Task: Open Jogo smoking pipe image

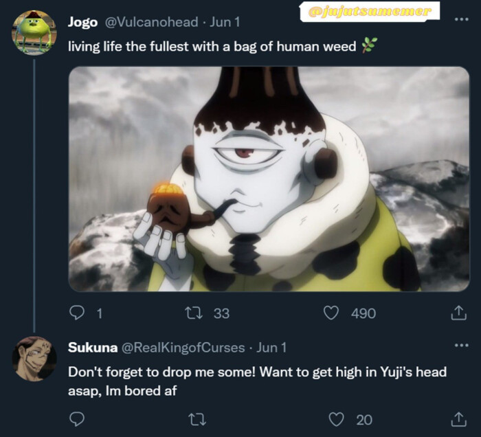Action: click(x=269, y=179)
